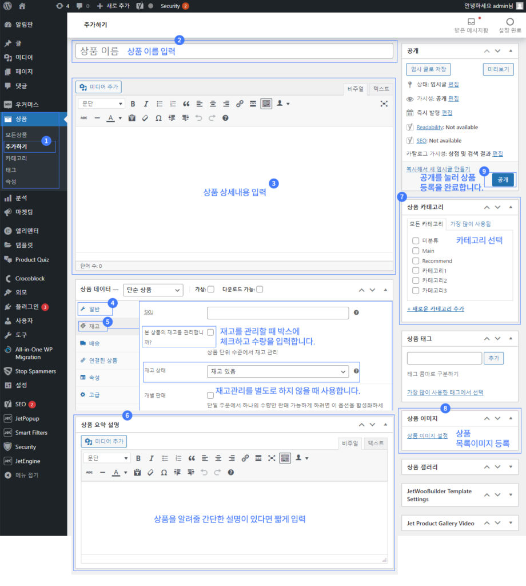
Task: Click blockquote icon in main editor toolbar
Action: (x=186, y=104)
